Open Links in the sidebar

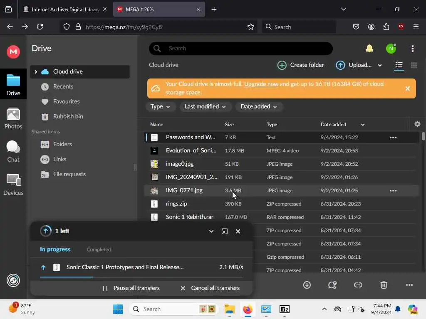coord(59,159)
